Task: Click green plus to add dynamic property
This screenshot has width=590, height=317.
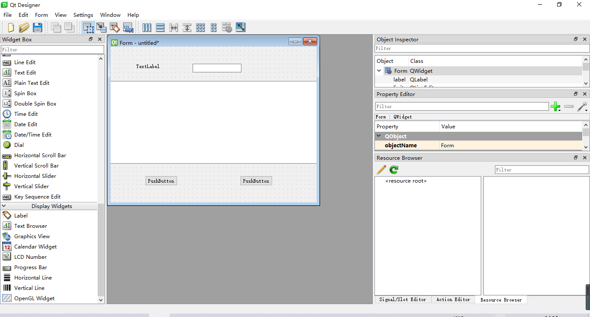Action: pos(555,106)
